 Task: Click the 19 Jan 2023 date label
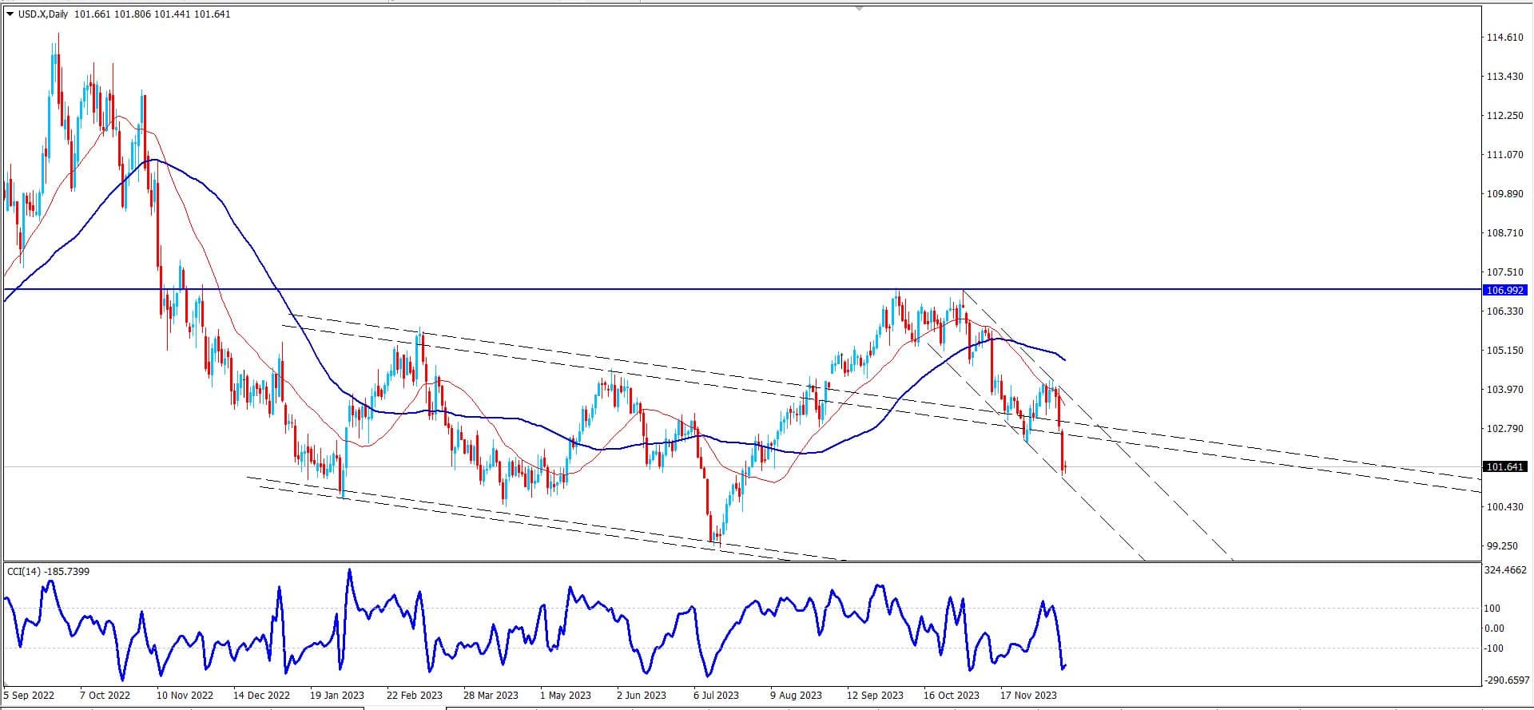click(x=336, y=696)
